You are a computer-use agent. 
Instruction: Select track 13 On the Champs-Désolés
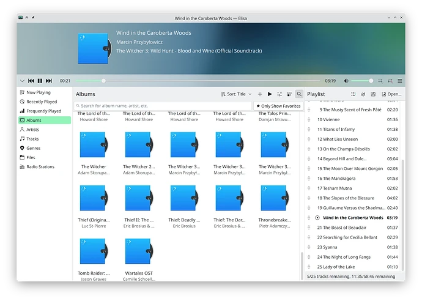pos(353,149)
